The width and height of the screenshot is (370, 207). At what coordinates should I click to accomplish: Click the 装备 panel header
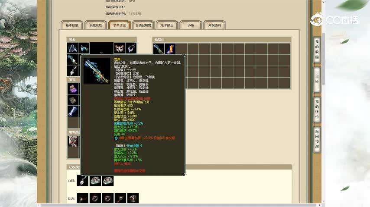click(x=102, y=40)
